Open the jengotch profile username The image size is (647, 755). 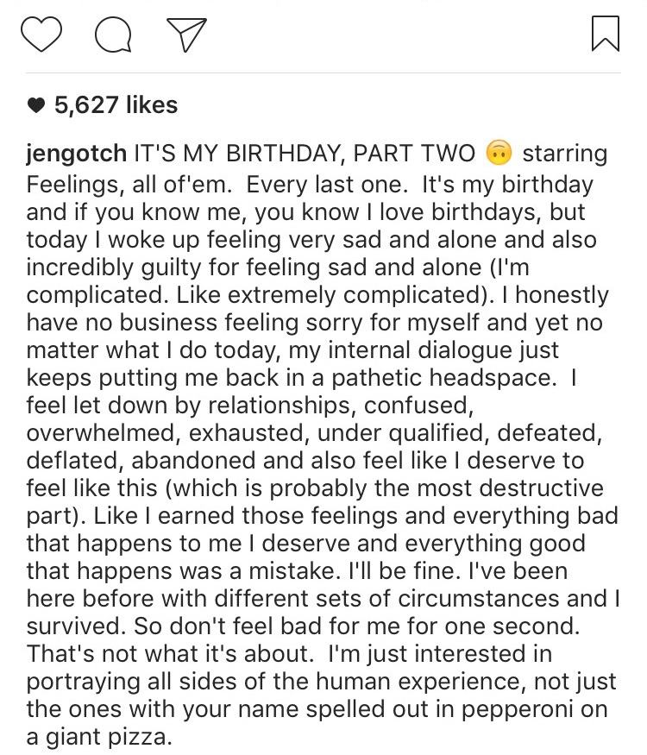point(77,154)
